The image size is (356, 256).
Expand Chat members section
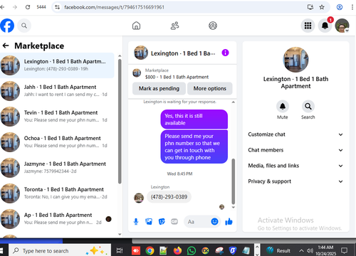(x=295, y=150)
